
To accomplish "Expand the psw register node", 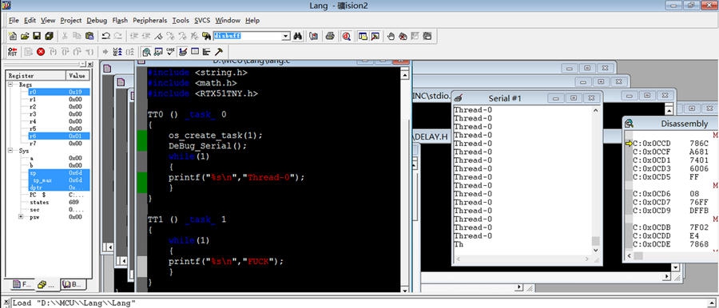I will click(21, 217).
